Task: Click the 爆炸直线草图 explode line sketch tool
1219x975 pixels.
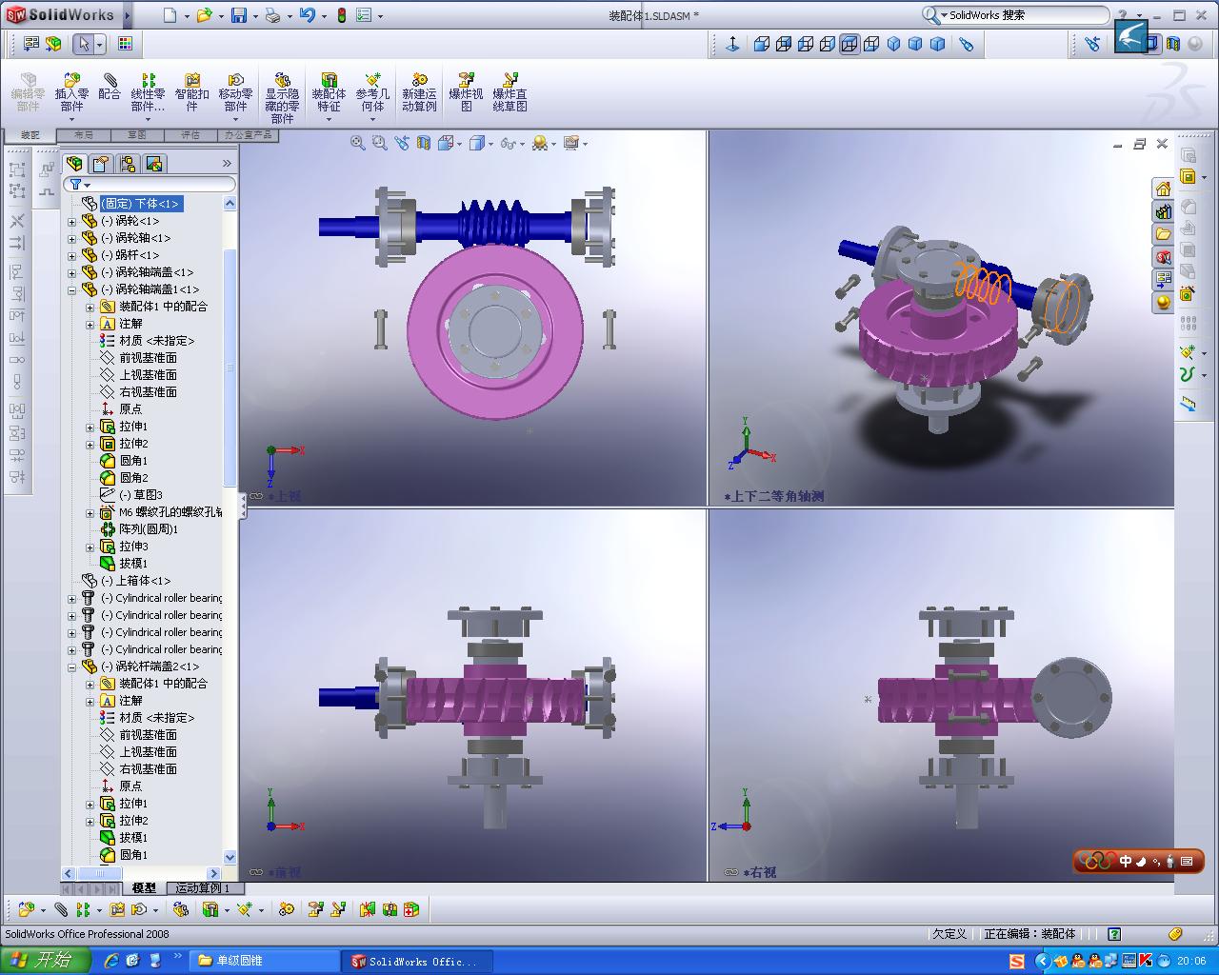Action: click(x=510, y=92)
